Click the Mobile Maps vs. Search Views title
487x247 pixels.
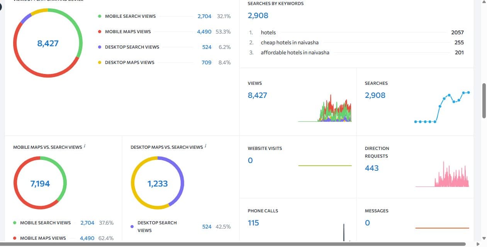[48, 147]
